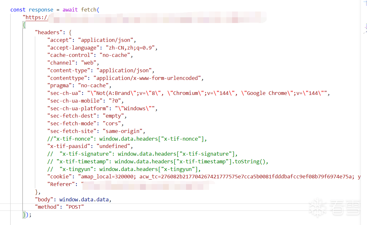Click the "headers" property key
367x225 pixels.
point(49,32)
